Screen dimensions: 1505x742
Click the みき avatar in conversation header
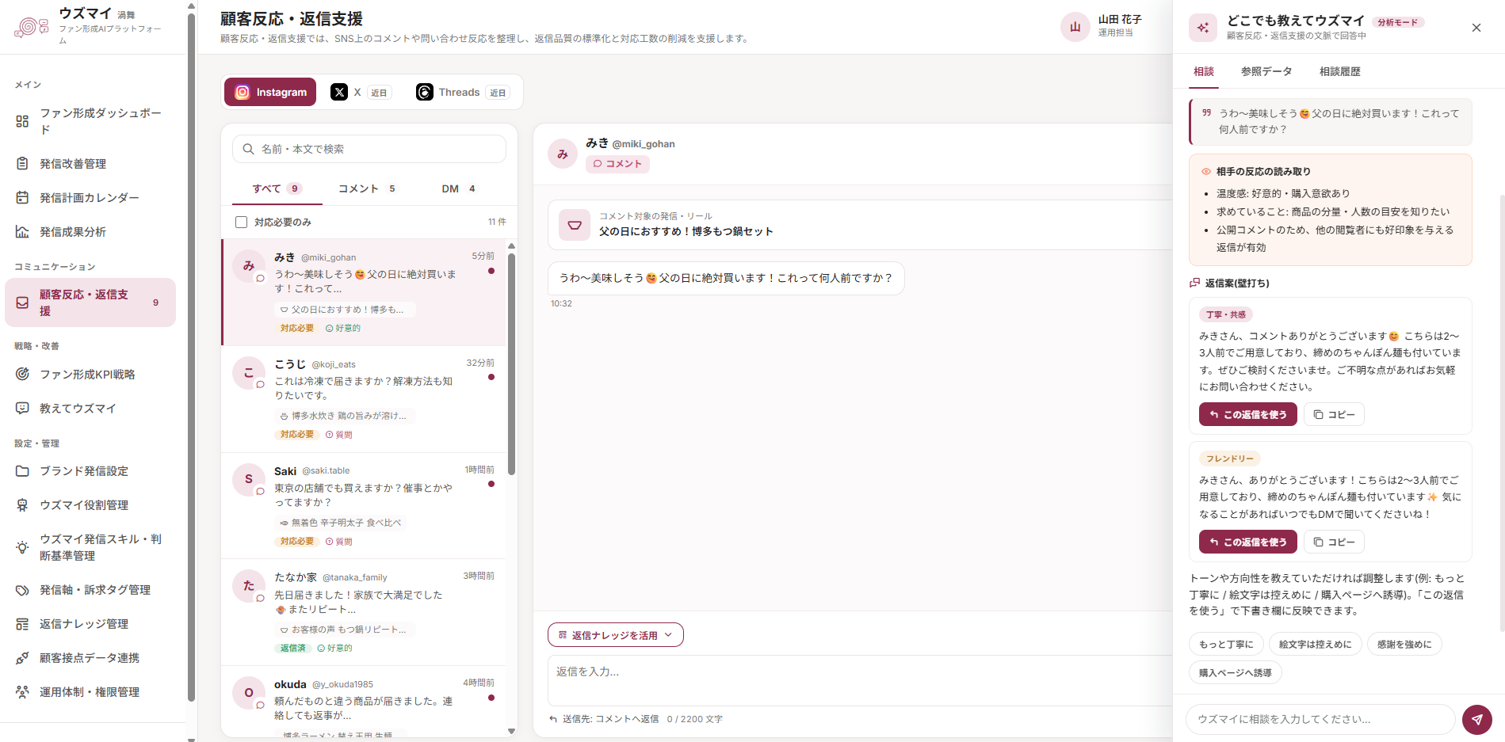click(563, 154)
